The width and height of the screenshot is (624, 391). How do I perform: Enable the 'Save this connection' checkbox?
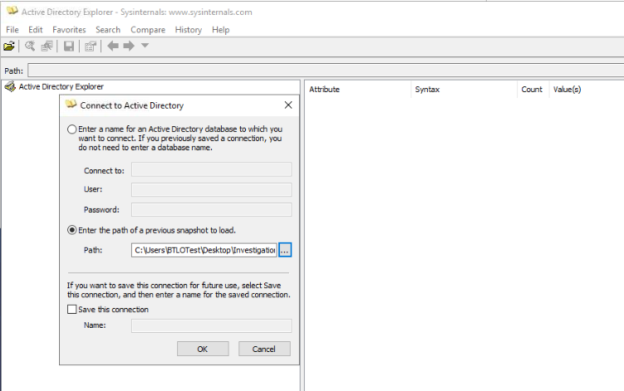(71, 309)
